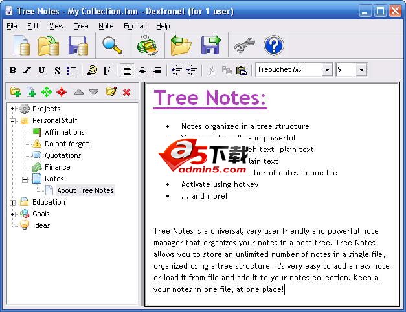406x312 pixels.
Task: Expand the Education tree node
Action: tap(12, 203)
